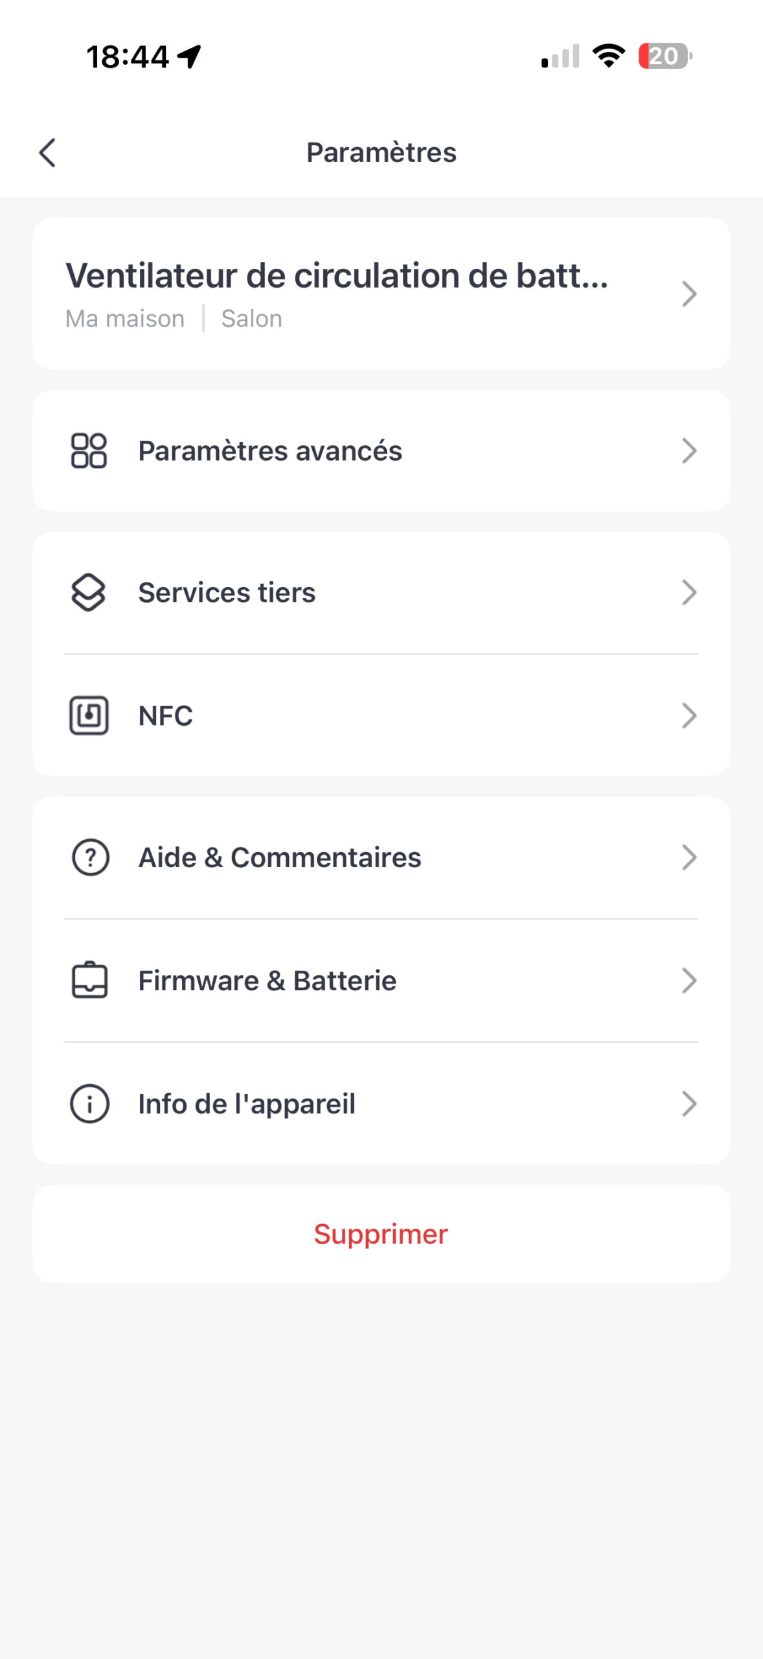Tap the Ventilateur de circulation device name

pyautogui.click(x=337, y=276)
